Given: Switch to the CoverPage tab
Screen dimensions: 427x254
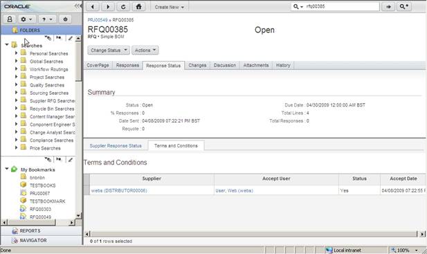Looking at the screenshot, I should (98, 65).
